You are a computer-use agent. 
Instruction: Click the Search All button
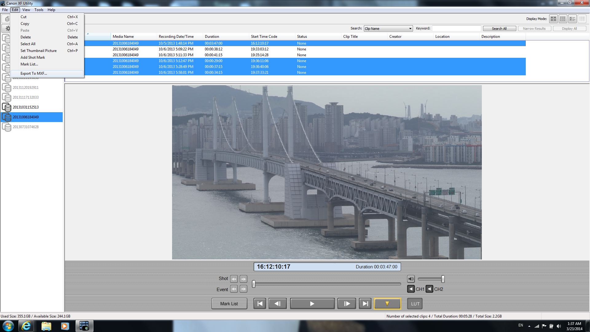[499, 29]
